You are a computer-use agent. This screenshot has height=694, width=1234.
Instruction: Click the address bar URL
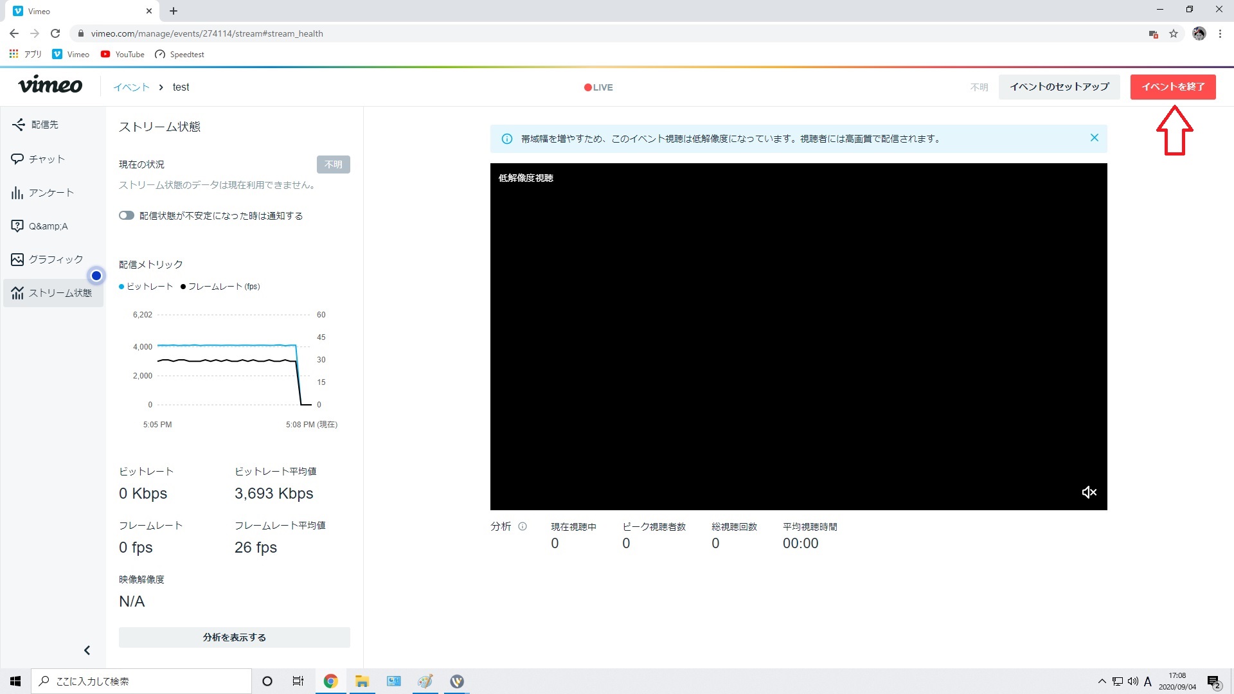point(207,33)
